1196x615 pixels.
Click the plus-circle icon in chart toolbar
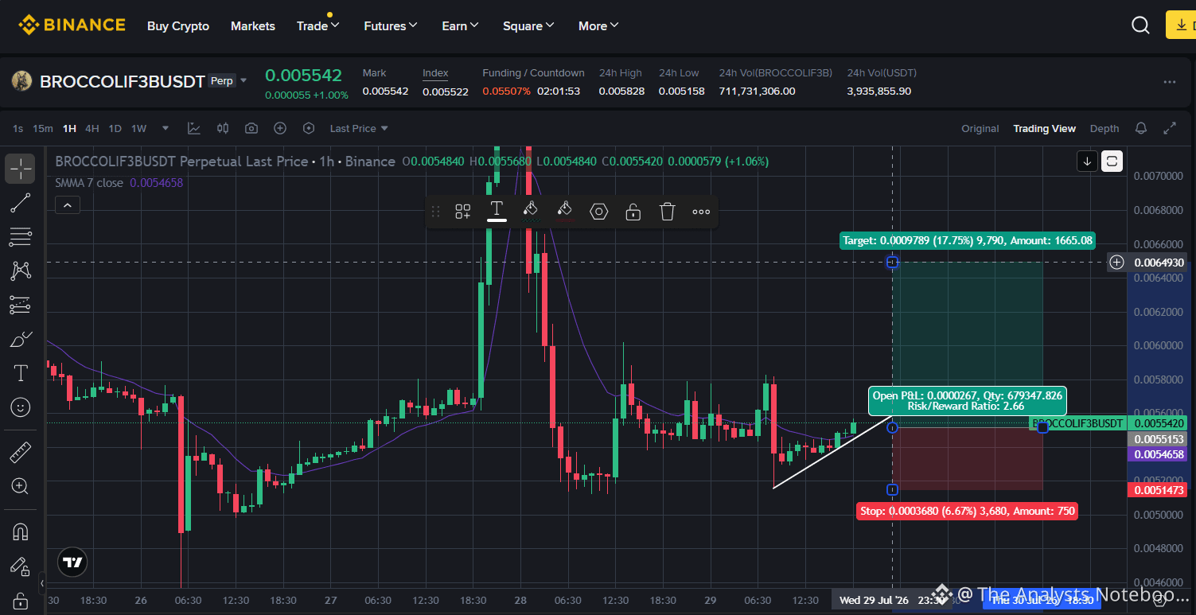[x=280, y=128]
